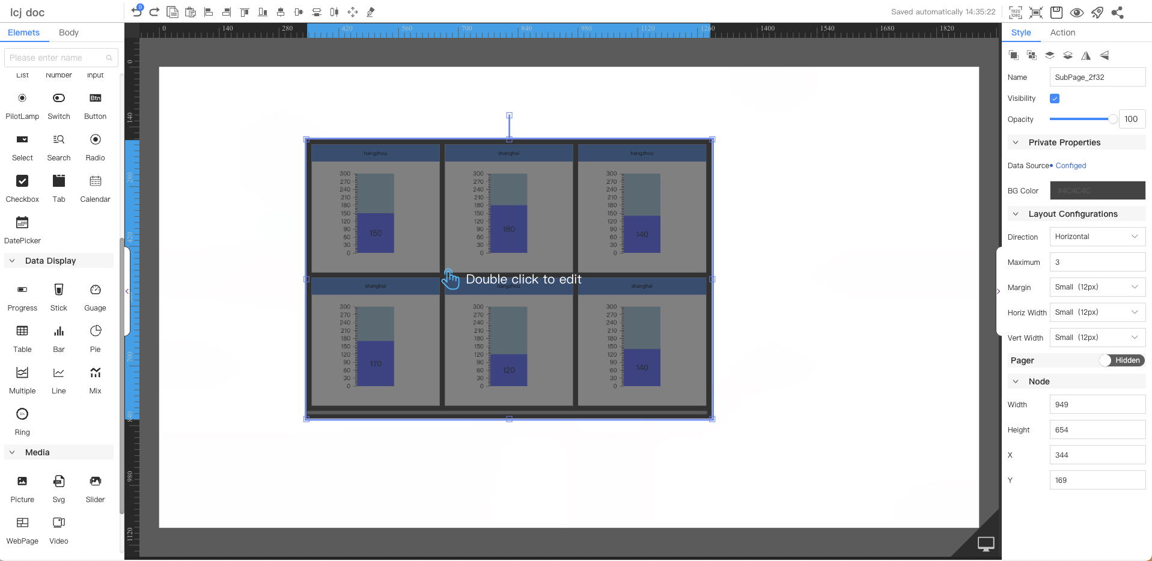1152x561 pixels.
Task: Click the undo arrow in the toolbar
Action: [x=137, y=12]
